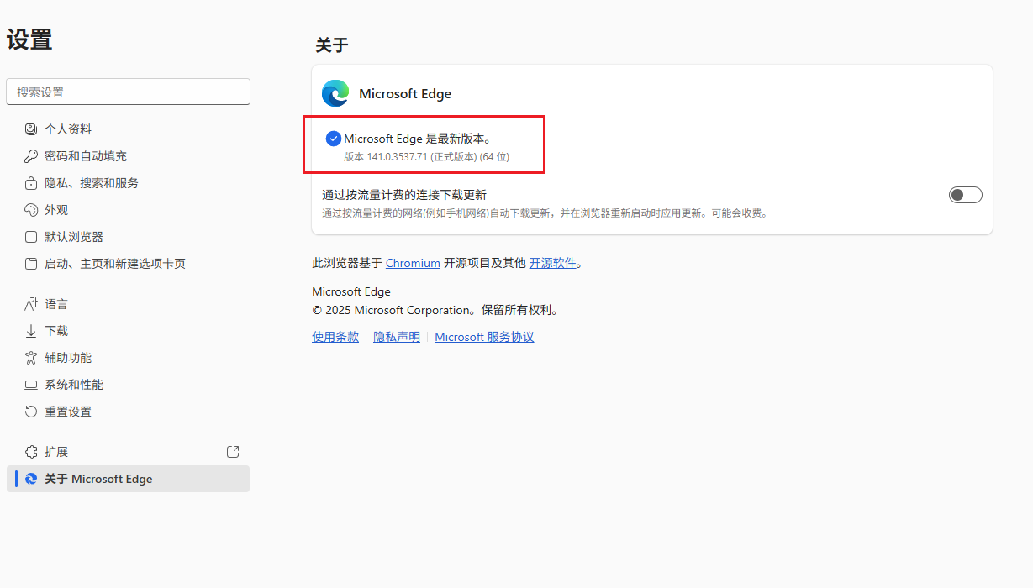1033x588 pixels.
Task: Click the puzzle piece icon beside 扩展
Action: [x=31, y=452]
